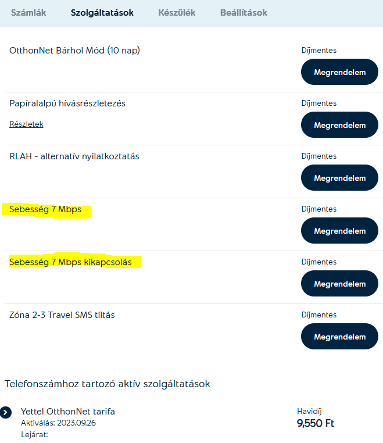Select the highlighted Sebesség 7 Mbps label
This screenshot has width=383, height=443.
pos(45,209)
